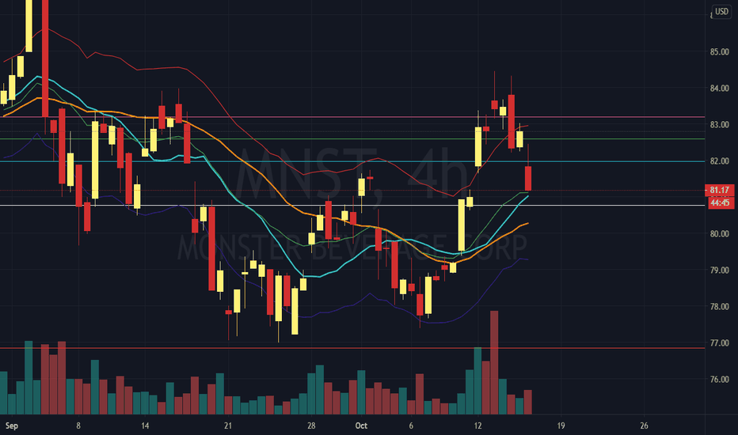Select the pink horizontal line above 83.00
The image size is (738, 435).
coord(352,116)
